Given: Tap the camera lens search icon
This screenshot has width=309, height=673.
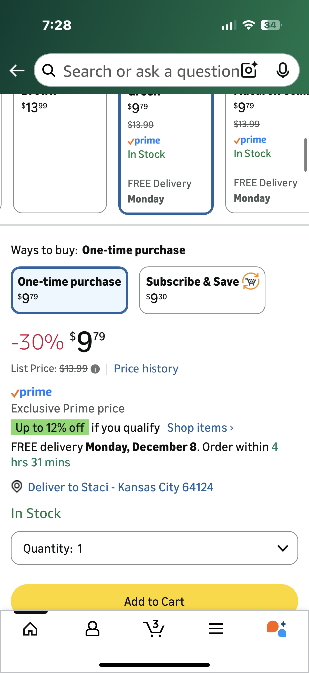Looking at the screenshot, I should [x=249, y=70].
